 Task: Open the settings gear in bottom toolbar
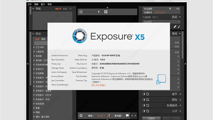coord(81,116)
